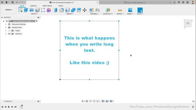Open a new design tab with plus
The width and height of the screenshot is (196, 110).
point(174,2)
